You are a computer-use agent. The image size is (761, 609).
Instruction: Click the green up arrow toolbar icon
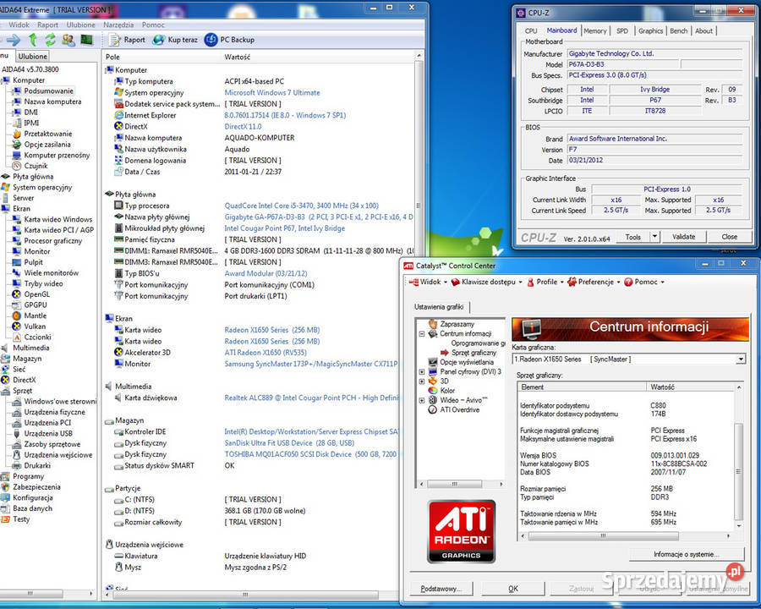coord(33,40)
